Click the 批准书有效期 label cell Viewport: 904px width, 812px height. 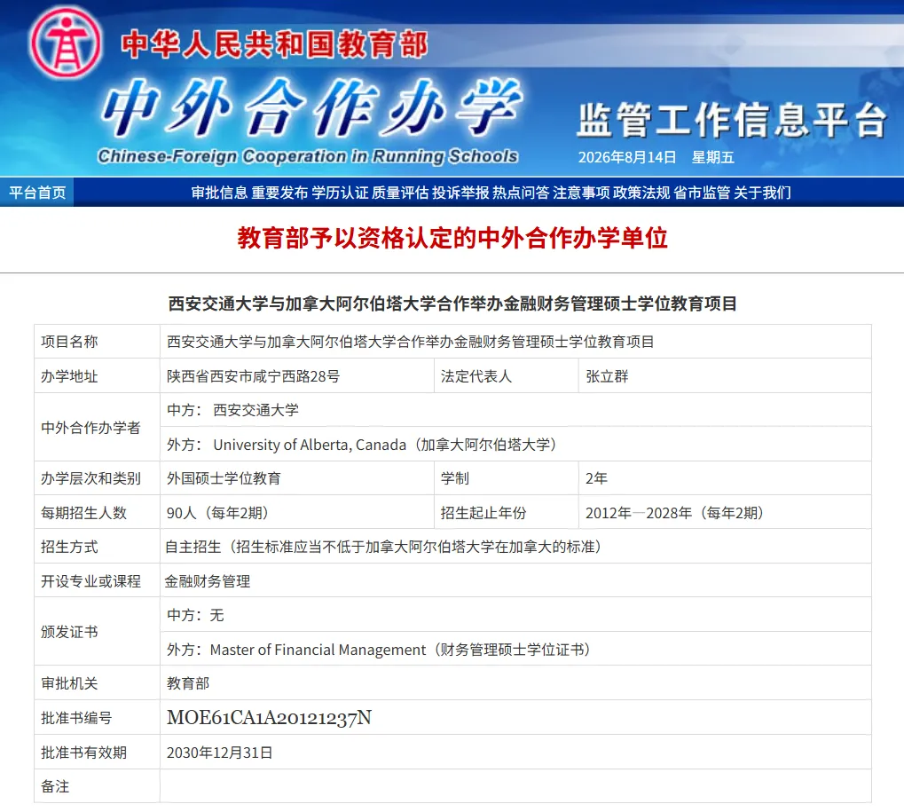tap(97, 752)
